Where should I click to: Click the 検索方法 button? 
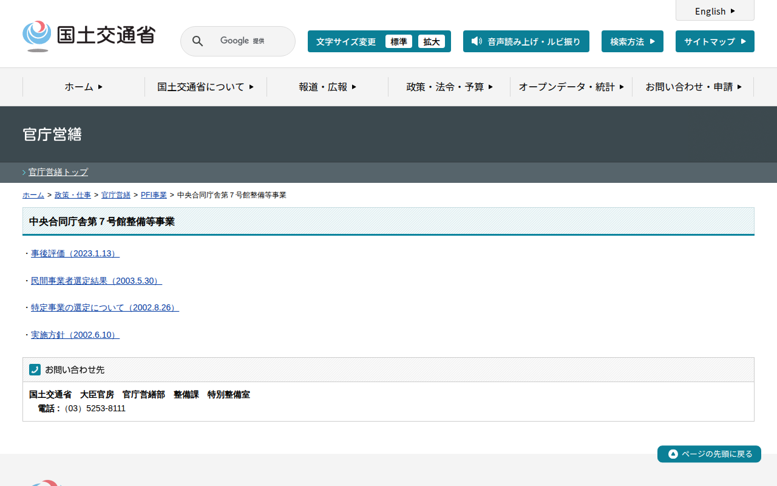(x=632, y=41)
